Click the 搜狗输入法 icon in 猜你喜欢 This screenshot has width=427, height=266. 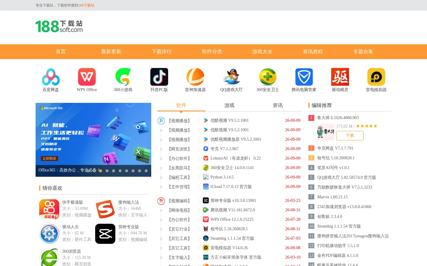click(105, 209)
